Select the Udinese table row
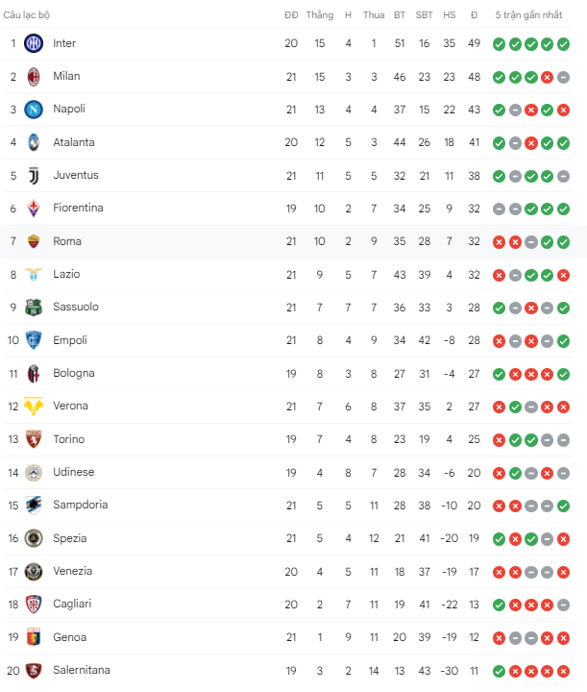The height and width of the screenshot is (692, 587). 285,473
